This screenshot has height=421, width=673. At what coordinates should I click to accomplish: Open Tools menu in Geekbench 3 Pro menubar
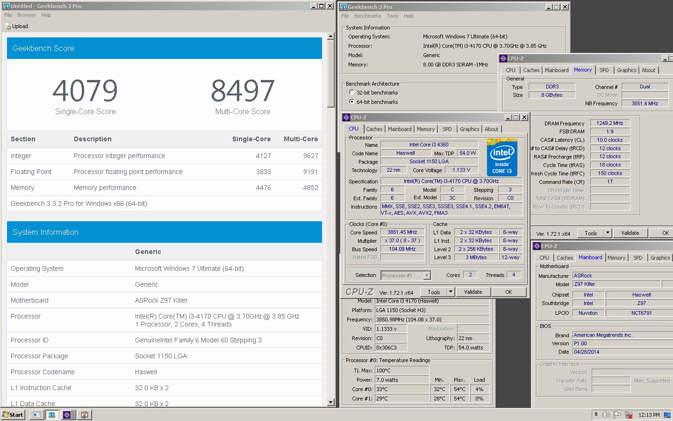tap(393, 16)
